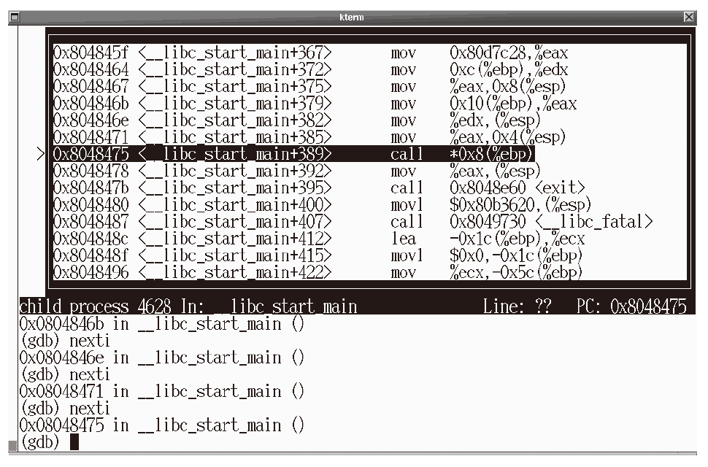This screenshot has width=708, height=467.
Task: Close the kterm window
Action: 689,17
